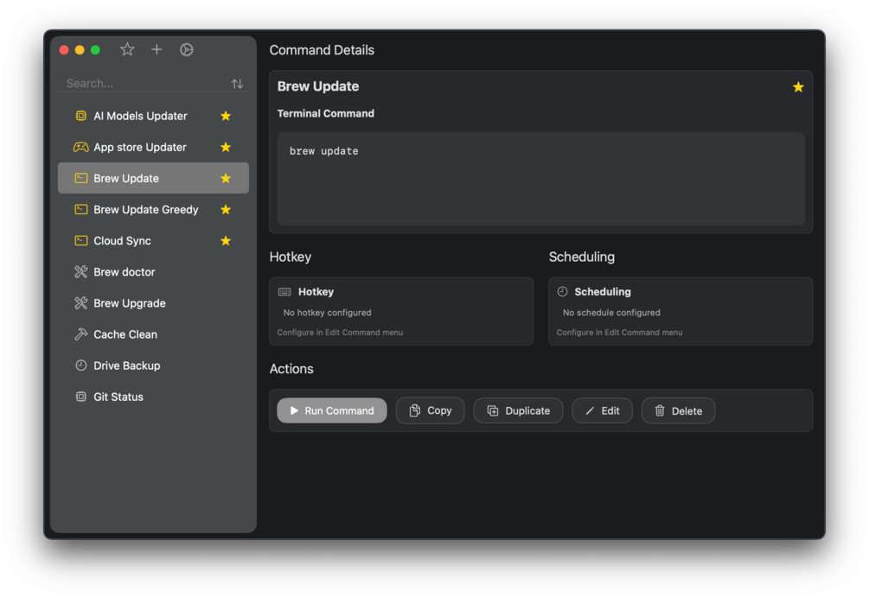Click the Cloud Sync terminal icon

tap(81, 241)
